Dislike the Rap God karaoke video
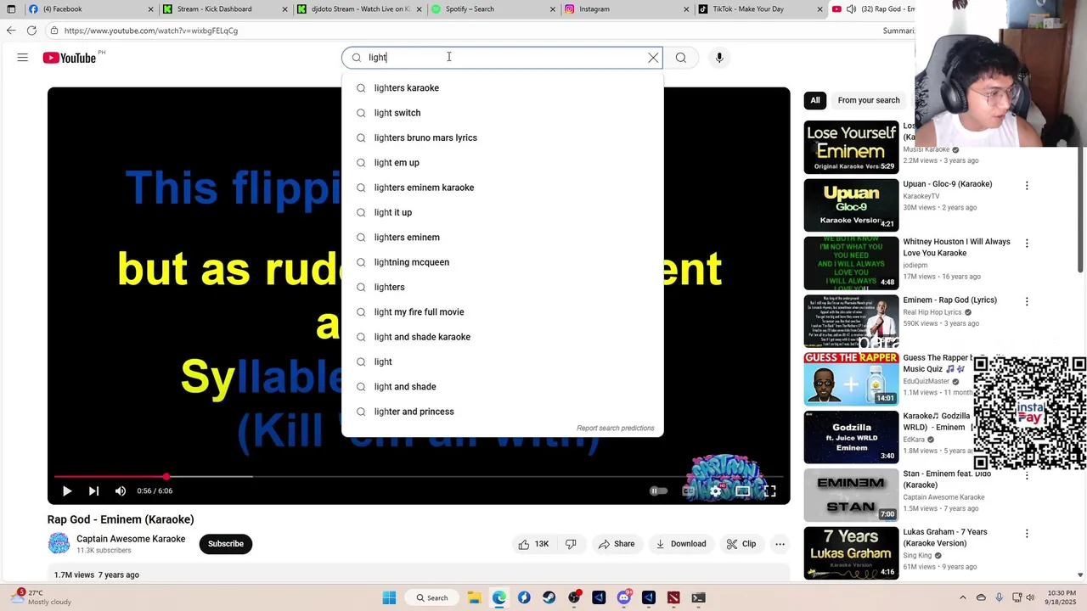This screenshot has height=611, width=1087. click(x=571, y=544)
